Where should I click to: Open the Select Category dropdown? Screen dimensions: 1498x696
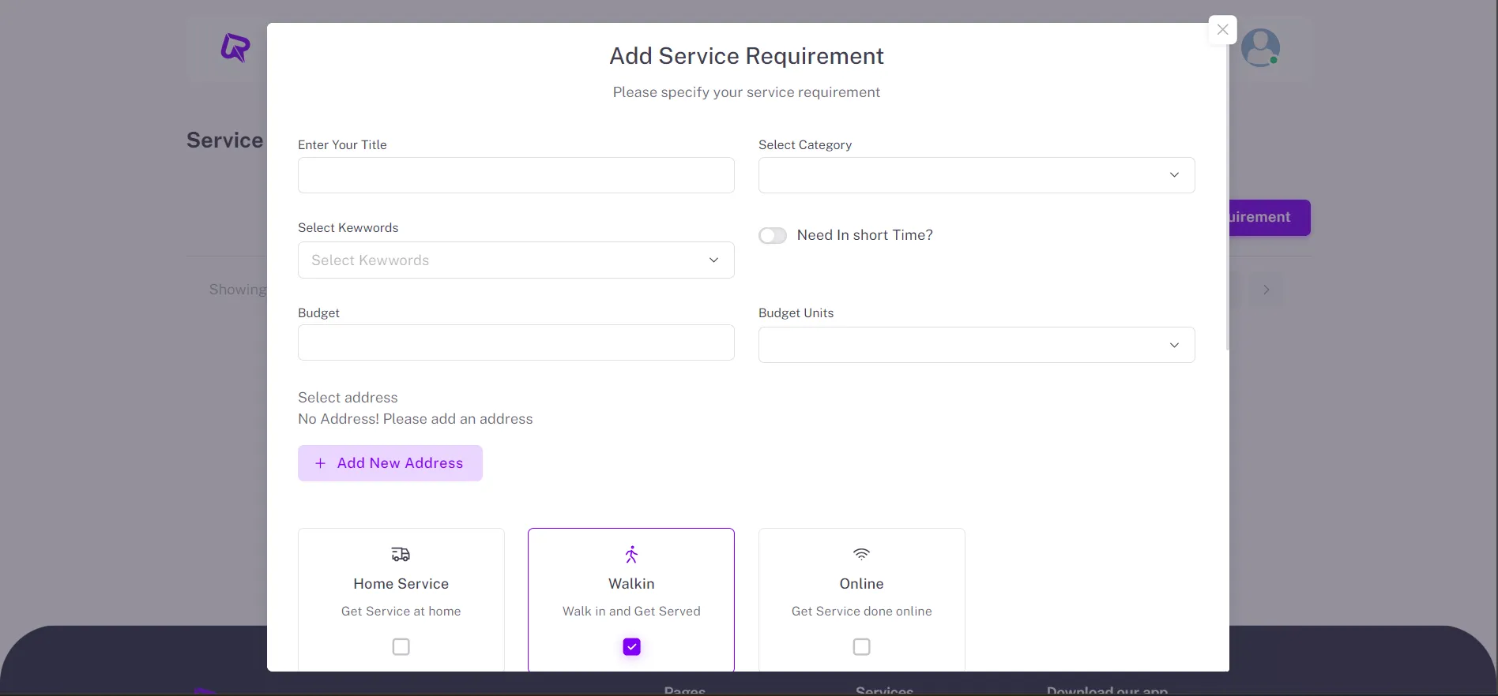tap(976, 175)
